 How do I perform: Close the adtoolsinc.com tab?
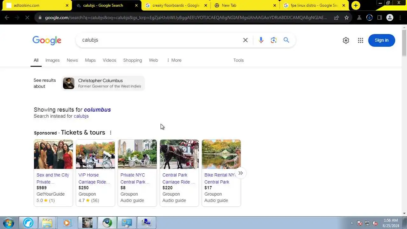[x=67, y=5]
